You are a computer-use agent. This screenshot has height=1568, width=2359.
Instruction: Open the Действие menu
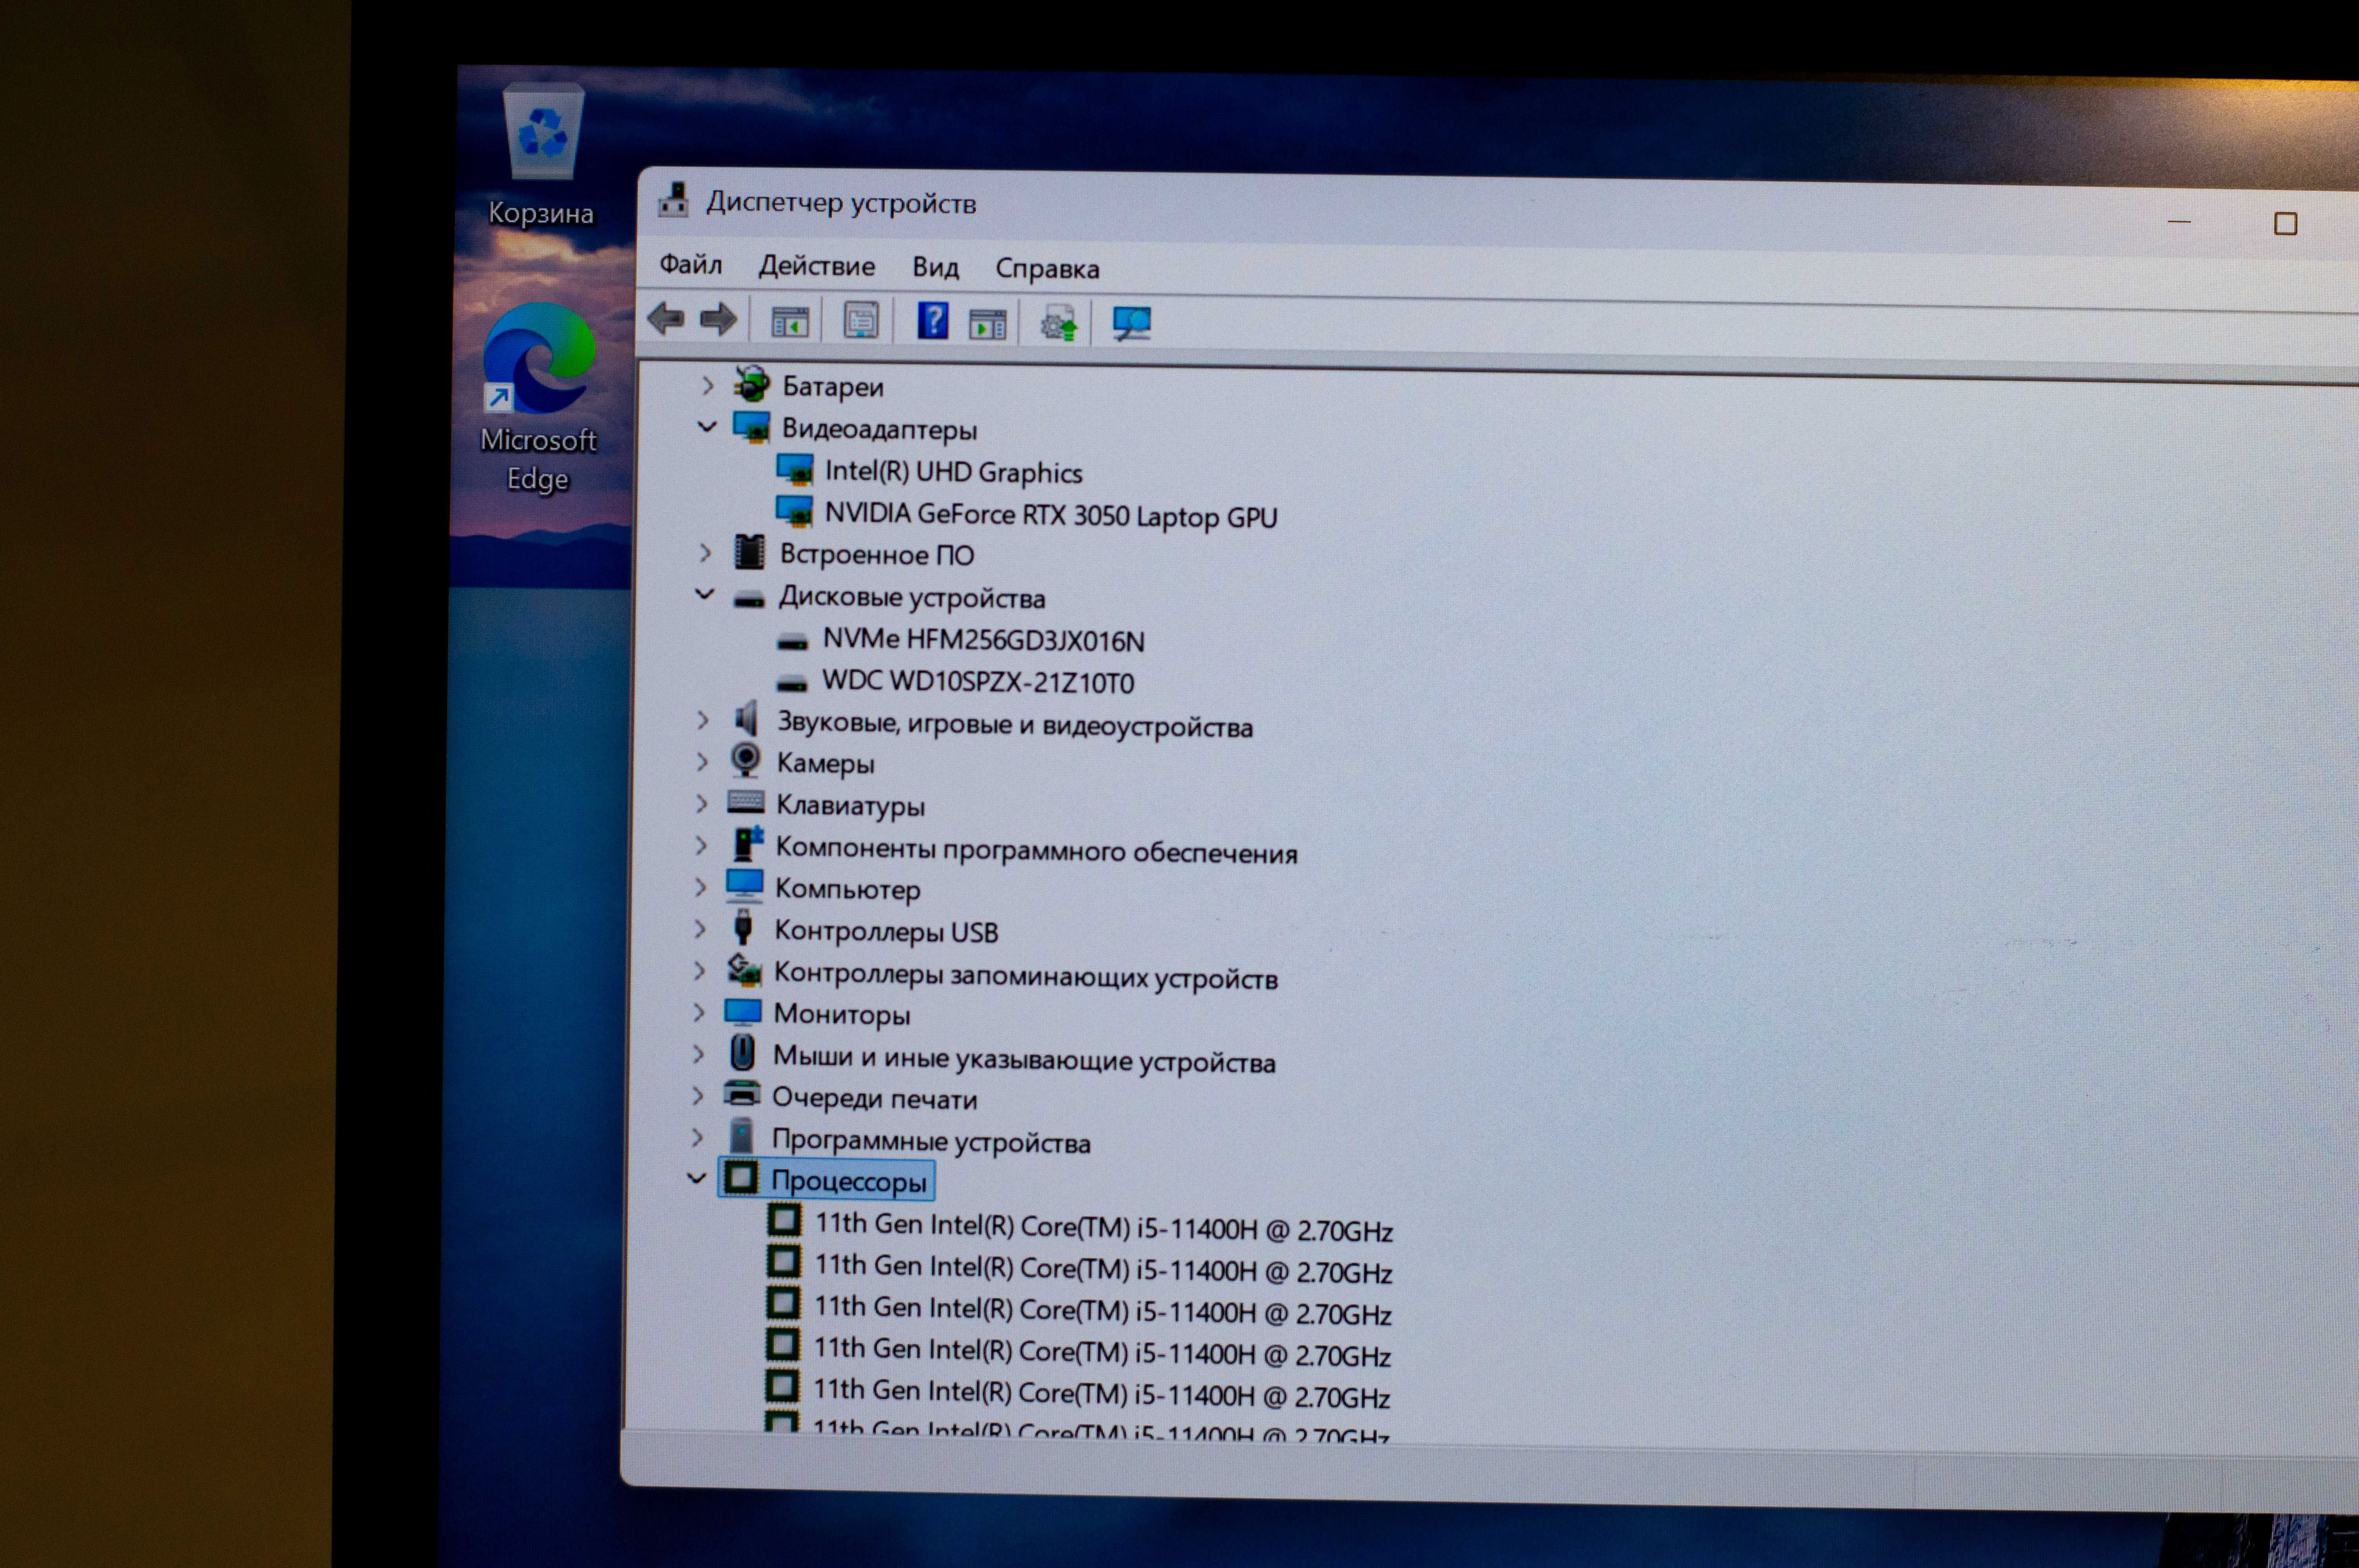point(817,266)
